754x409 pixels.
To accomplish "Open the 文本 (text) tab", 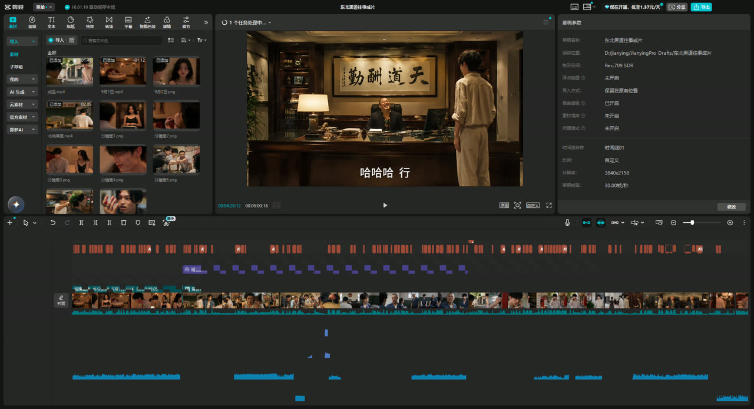I will point(51,22).
